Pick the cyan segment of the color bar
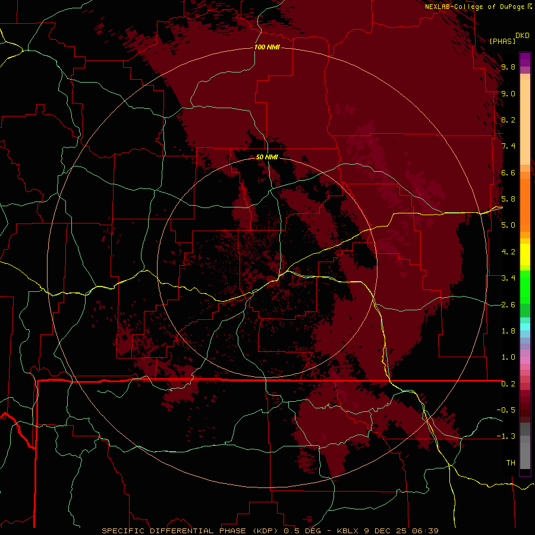Screen dimensions: 535x535 525,327
